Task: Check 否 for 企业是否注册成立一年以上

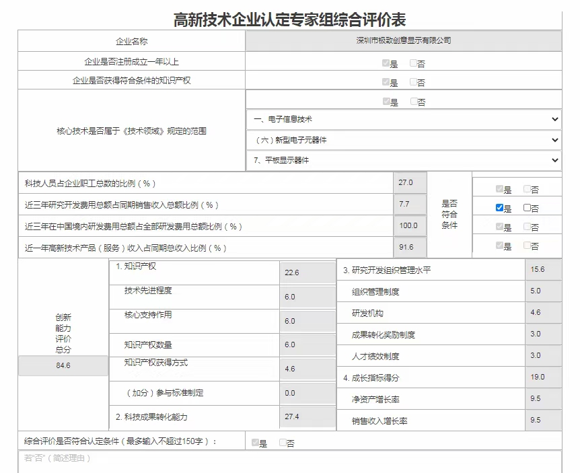Action: (x=414, y=64)
